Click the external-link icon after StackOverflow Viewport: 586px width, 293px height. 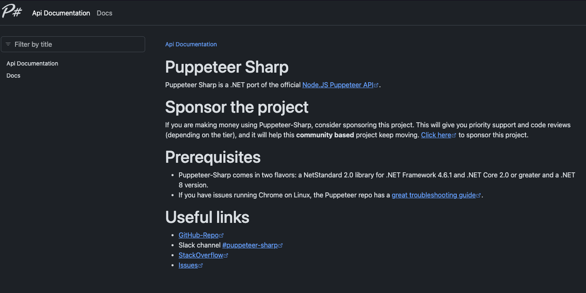pos(226,255)
